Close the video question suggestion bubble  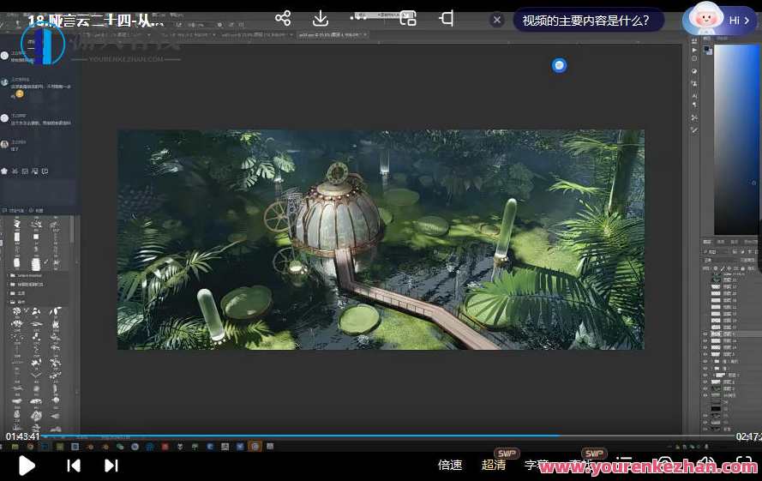coord(497,20)
